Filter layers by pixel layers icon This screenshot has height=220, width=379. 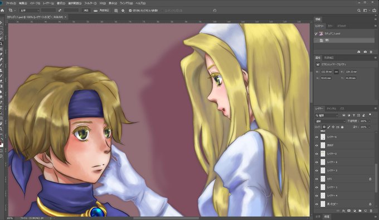tap(344, 115)
